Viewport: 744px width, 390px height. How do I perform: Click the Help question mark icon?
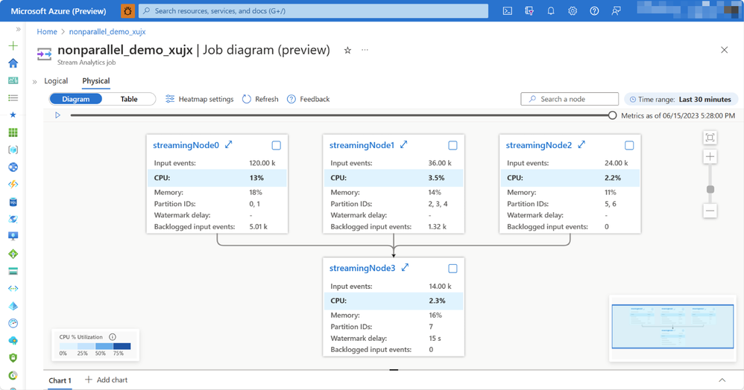(594, 11)
